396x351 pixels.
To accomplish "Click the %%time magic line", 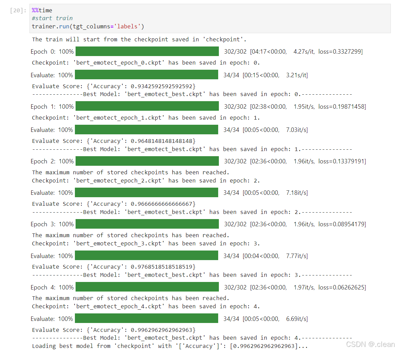I will coord(42,10).
